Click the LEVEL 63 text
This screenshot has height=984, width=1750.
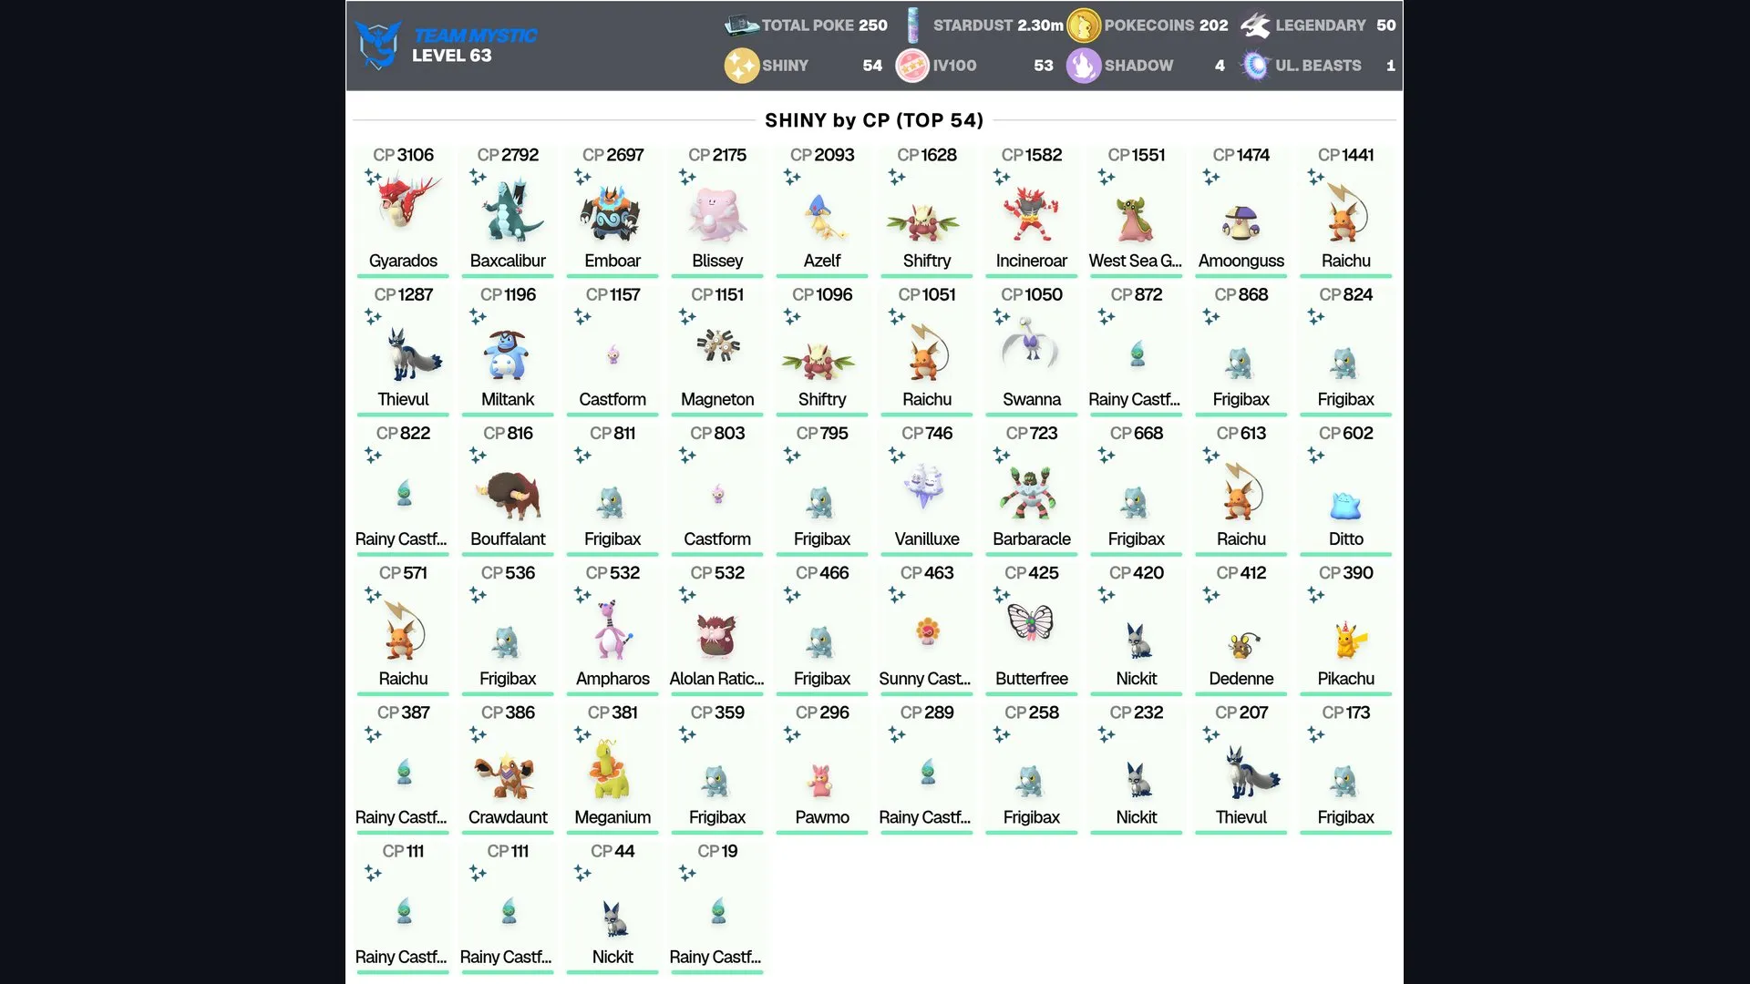tap(451, 56)
